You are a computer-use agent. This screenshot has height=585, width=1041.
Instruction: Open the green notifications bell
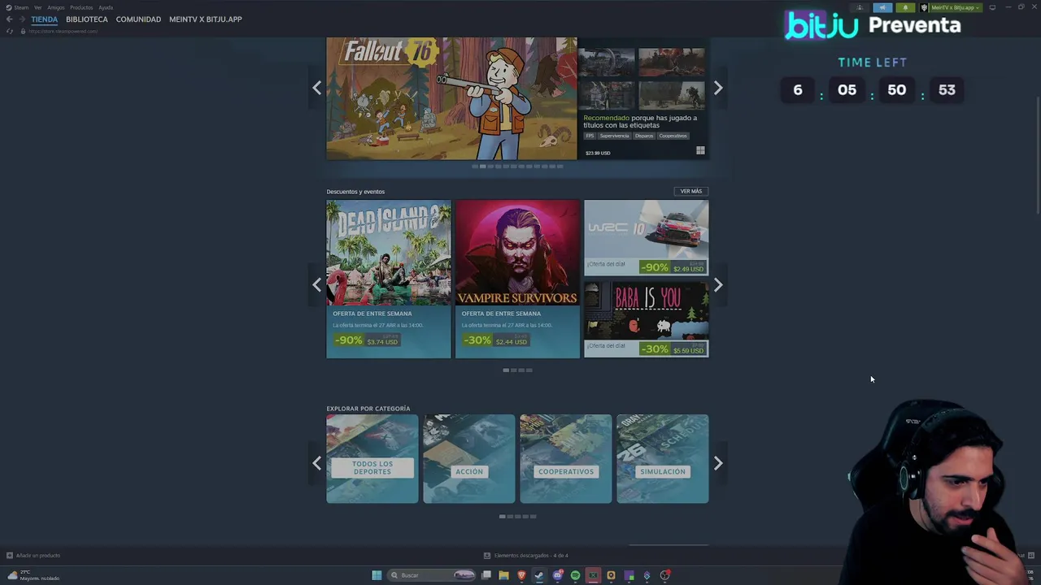(905, 7)
